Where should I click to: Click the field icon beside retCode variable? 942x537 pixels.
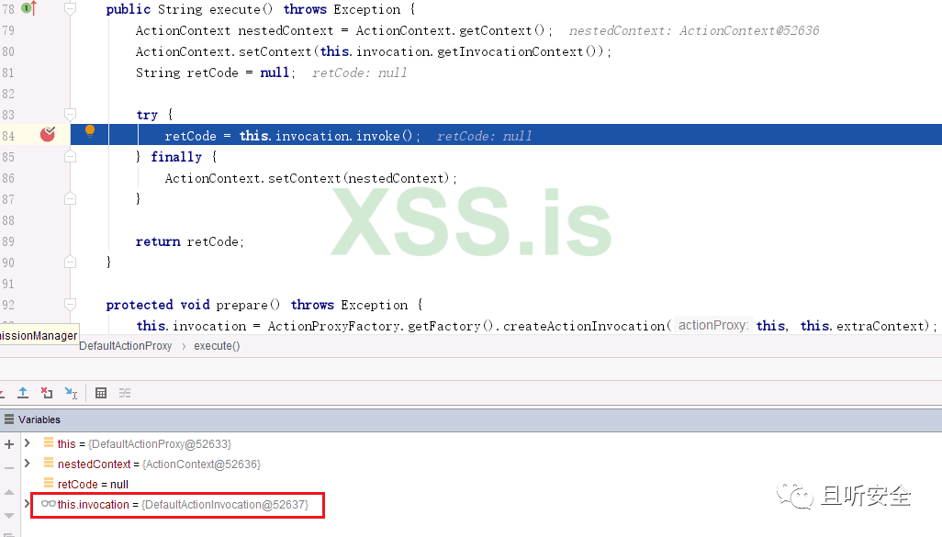click(49, 483)
